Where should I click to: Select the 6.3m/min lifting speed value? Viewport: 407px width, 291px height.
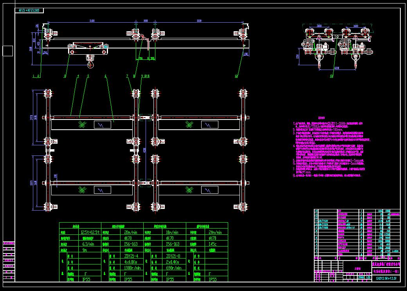(87, 244)
